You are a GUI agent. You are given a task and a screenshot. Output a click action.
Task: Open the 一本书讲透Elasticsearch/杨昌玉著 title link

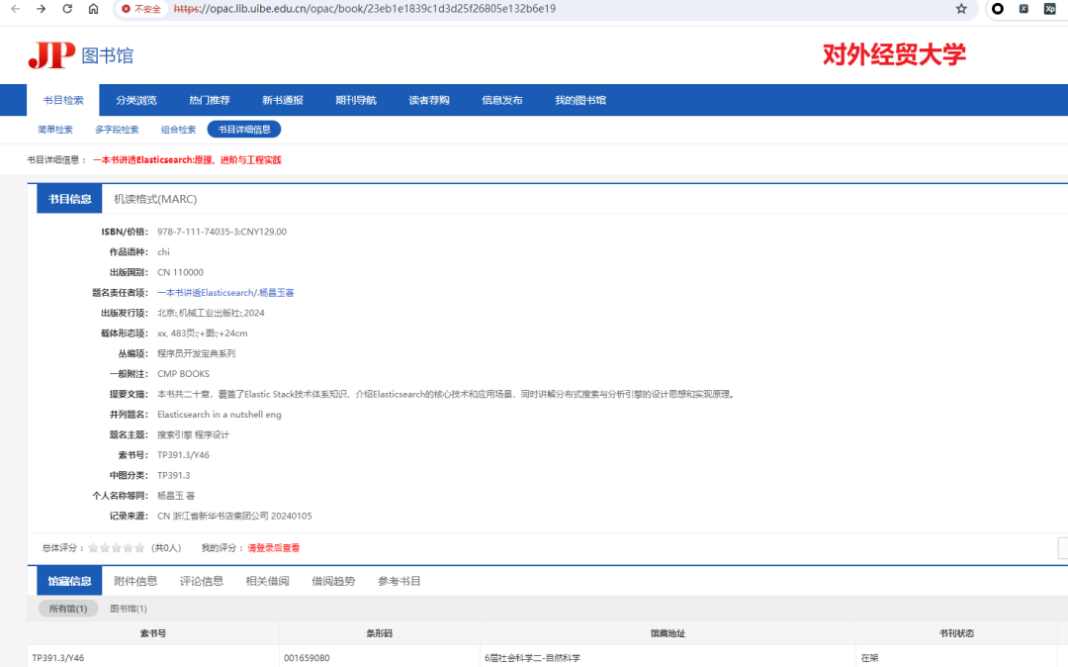tap(225, 292)
